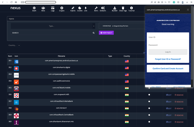
Task: Open the Cookie nav icon
Action: point(80,8)
